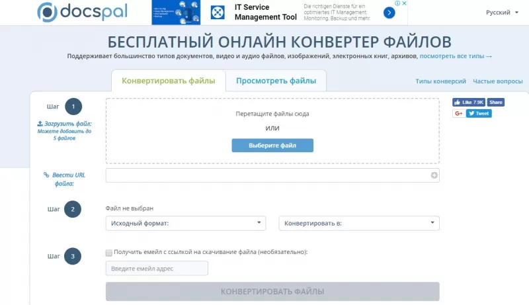
Task: Follow the 'посмотреть все типы' link
Action: (x=456, y=56)
